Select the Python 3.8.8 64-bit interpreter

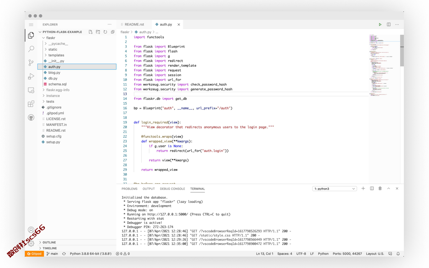tap(90, 254)
